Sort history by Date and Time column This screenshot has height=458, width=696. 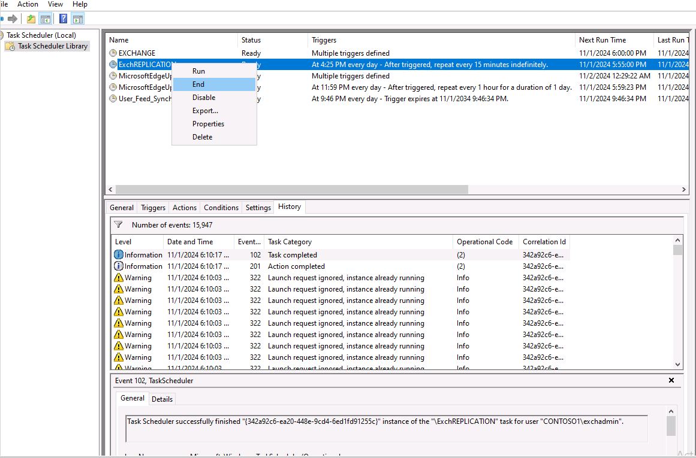pos(198,242)
